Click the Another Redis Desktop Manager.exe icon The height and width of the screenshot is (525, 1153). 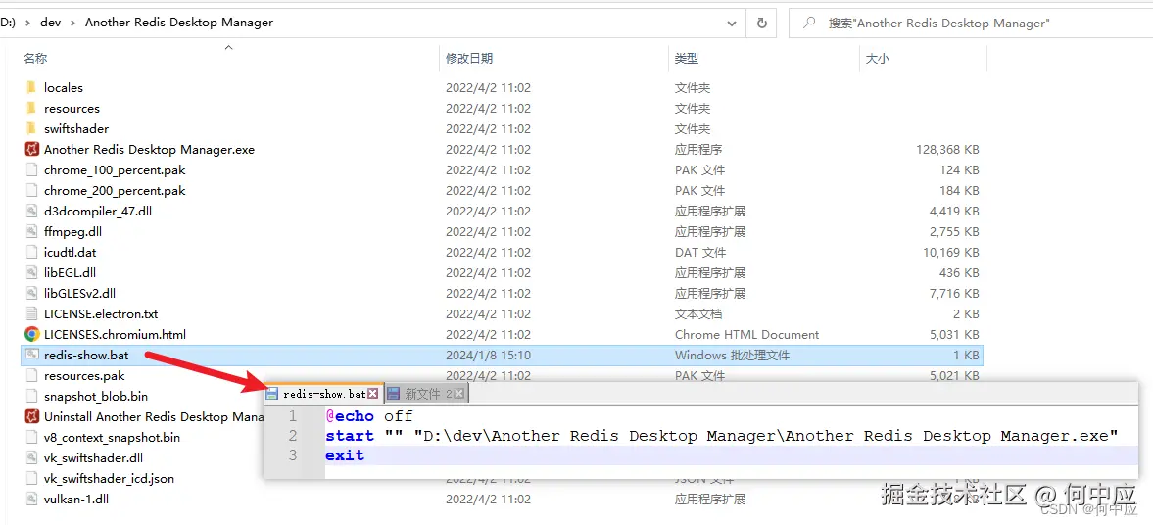coord(31,149)
